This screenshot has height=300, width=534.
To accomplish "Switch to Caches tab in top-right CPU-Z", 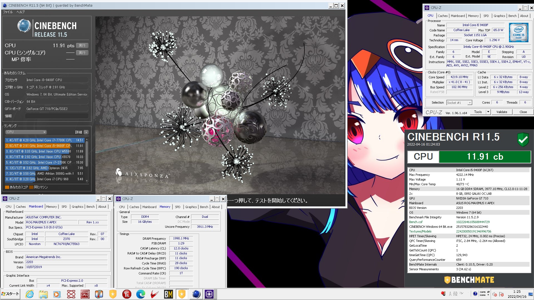I will [x=442, y=16].
